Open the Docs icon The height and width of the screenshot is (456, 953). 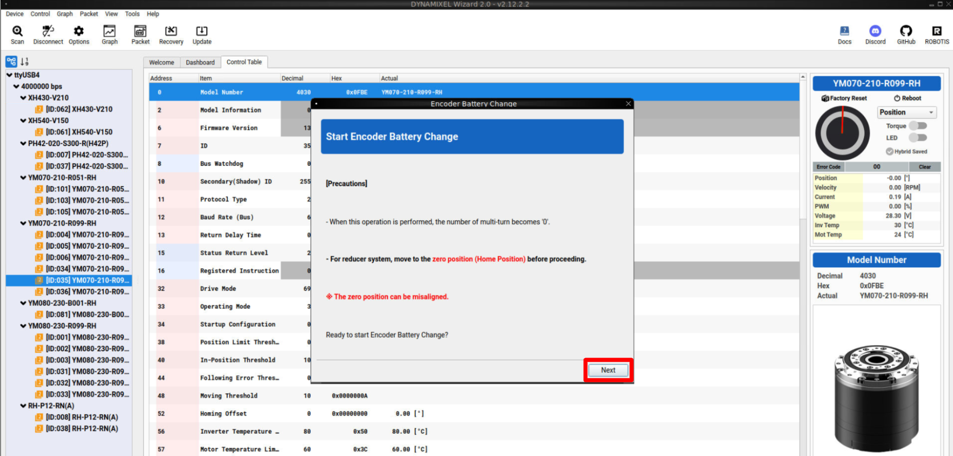844,31
